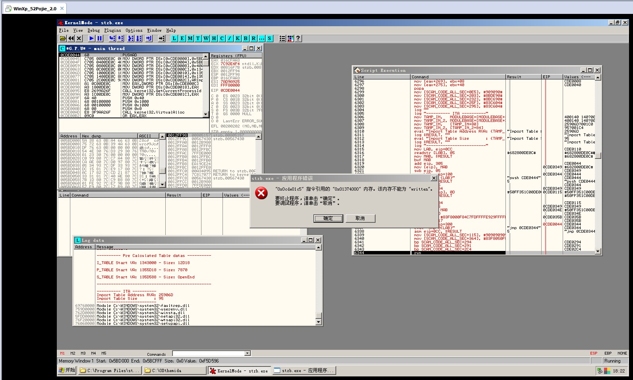633x380 pixels.
Task: Click the question mark Help icon
Action: [x=298, y=38]
